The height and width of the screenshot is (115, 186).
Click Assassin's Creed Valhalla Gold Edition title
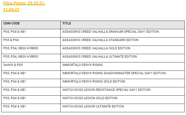tap(96, 48)
